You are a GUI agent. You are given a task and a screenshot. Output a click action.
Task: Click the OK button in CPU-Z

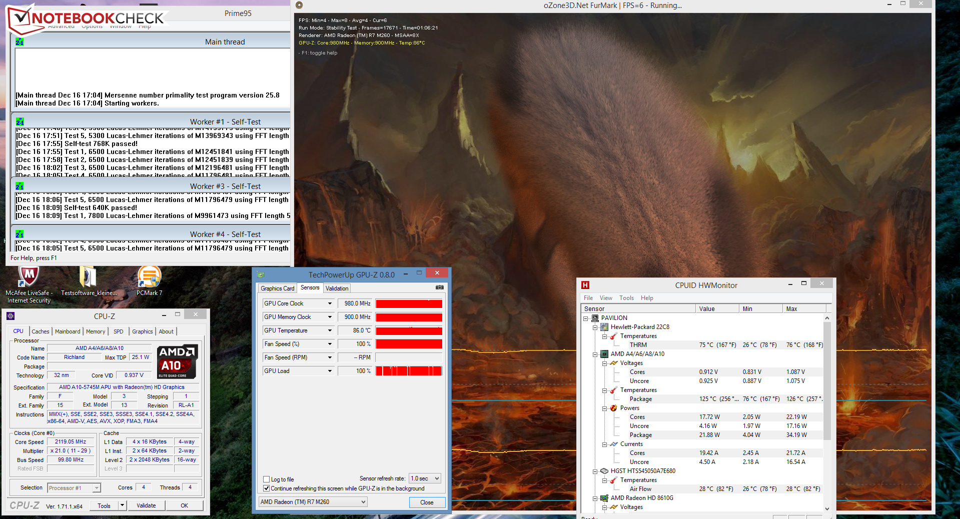coord(184,505)
